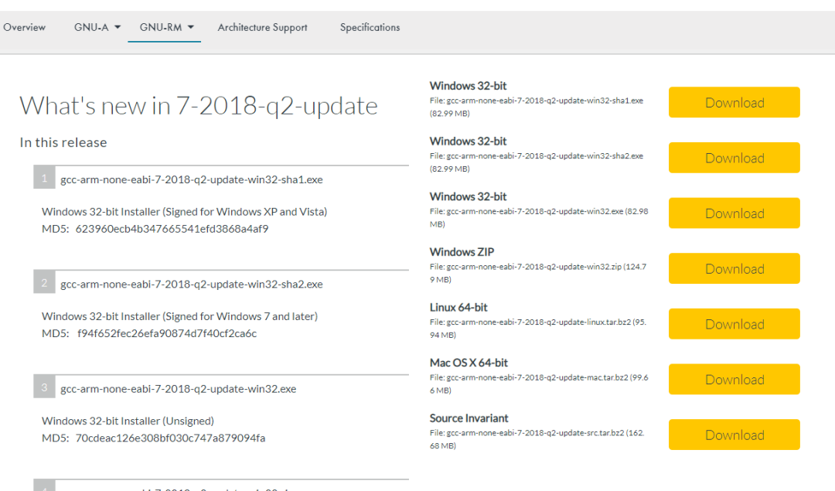Click MD5 value 70cdeac126e308bf030c747a879094fa
Viewport: 835px width, 491px height.
[170, 438]
